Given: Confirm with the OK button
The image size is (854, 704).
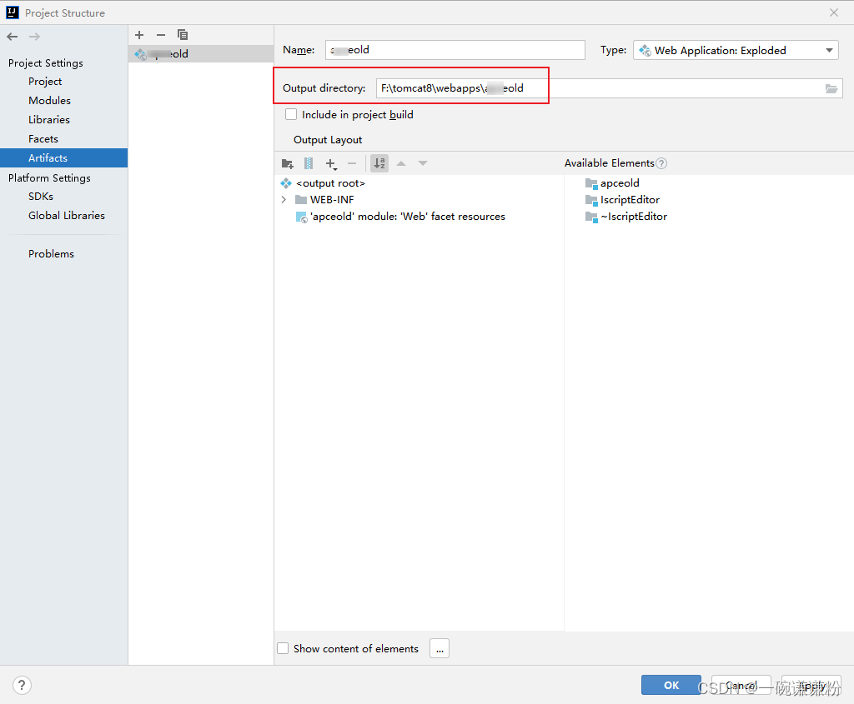Looking at the screenshot, I should pyautogui.click(x=671, y=685).
